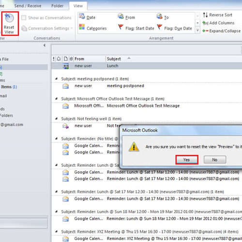Confirm reset by clicking Yes
This screenshot has width=242, height=242.
coord(187,160)
